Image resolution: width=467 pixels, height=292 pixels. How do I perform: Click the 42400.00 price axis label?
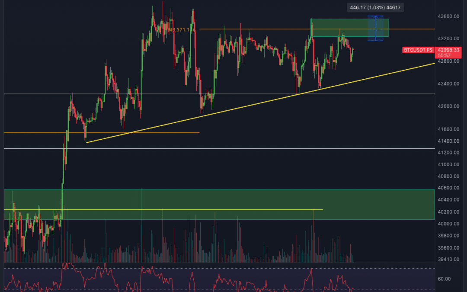(448, 84)
